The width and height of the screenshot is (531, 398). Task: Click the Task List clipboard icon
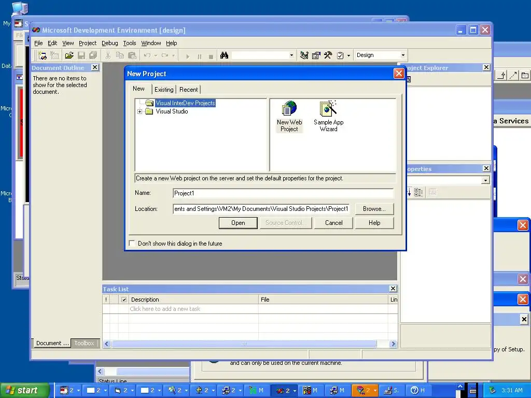click(x=340, y=55)
